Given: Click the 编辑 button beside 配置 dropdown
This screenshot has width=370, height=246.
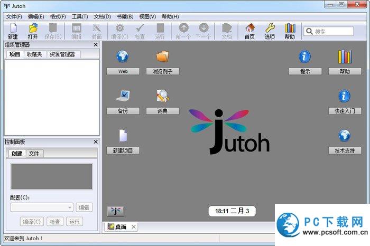Looking at the screenshot, I should pyautogui.click(x=84, y=207).
